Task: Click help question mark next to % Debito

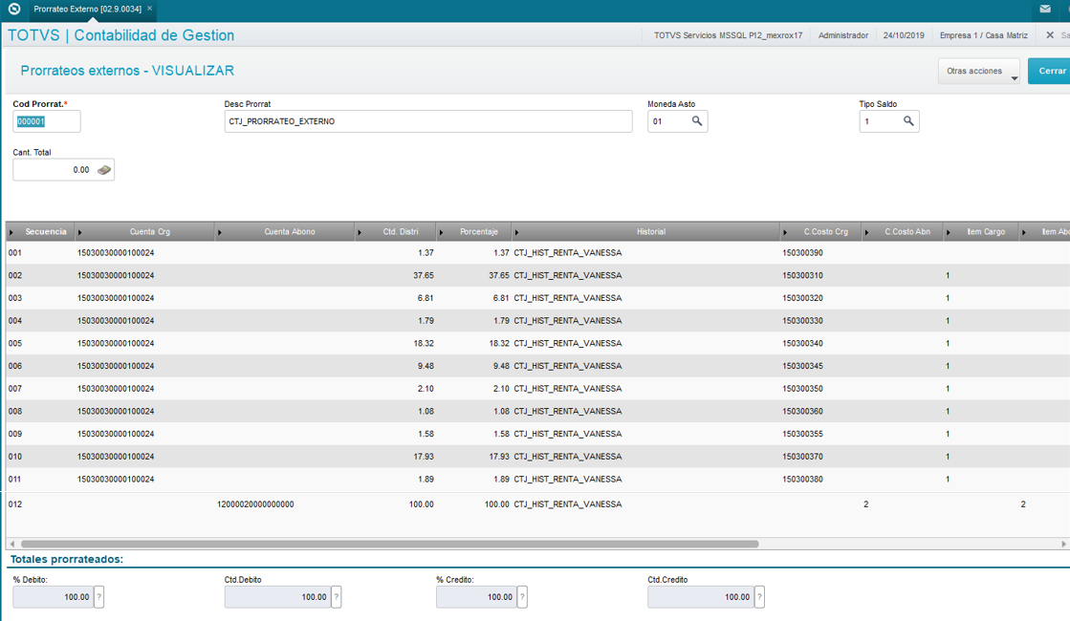Action: [x=98, y=596]
